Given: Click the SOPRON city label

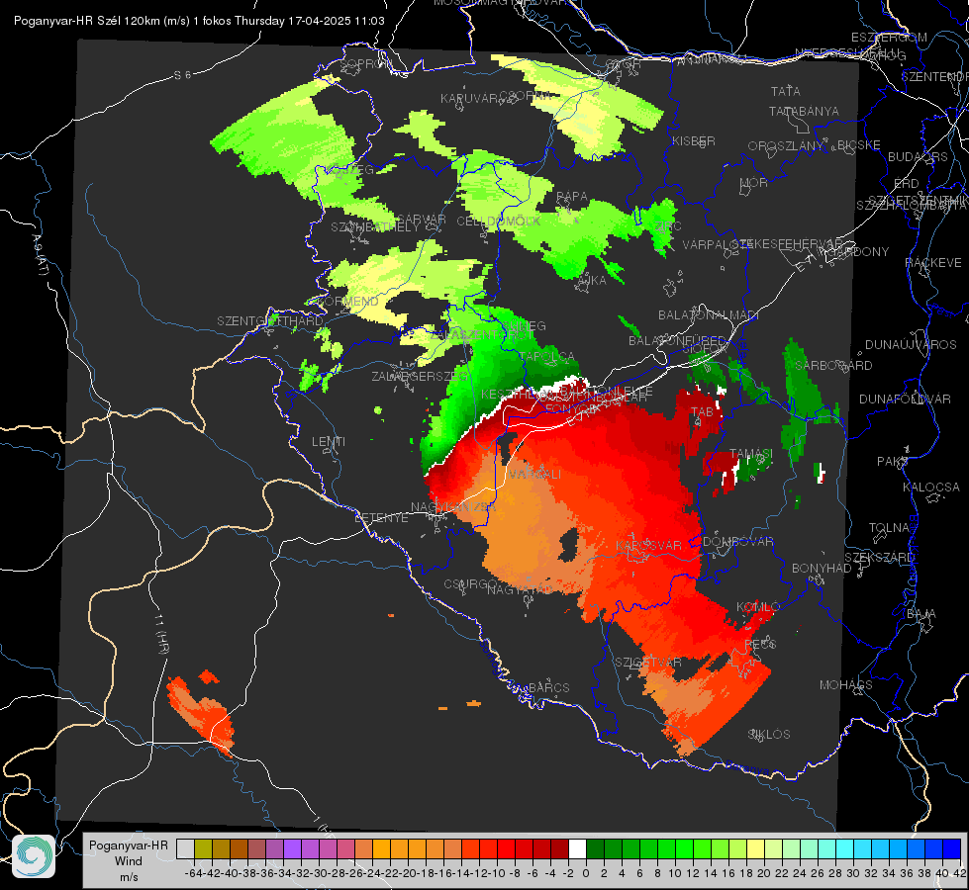Looking at the screenshot, I should [364, 63].
